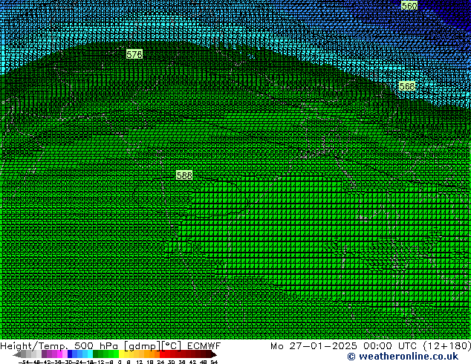471x364 pixels.
Task: Click the purple swatch in temperature legend
Action: (49, 354)
